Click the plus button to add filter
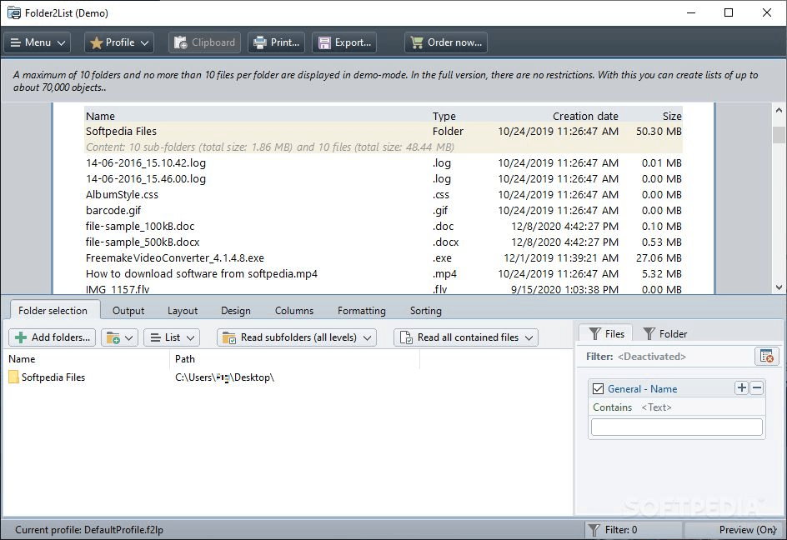Screen dimensions: 787x540 coord(742,388)
